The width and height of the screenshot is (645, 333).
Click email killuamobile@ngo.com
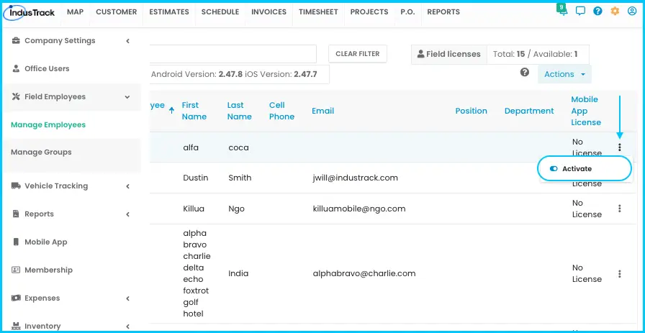359,209
